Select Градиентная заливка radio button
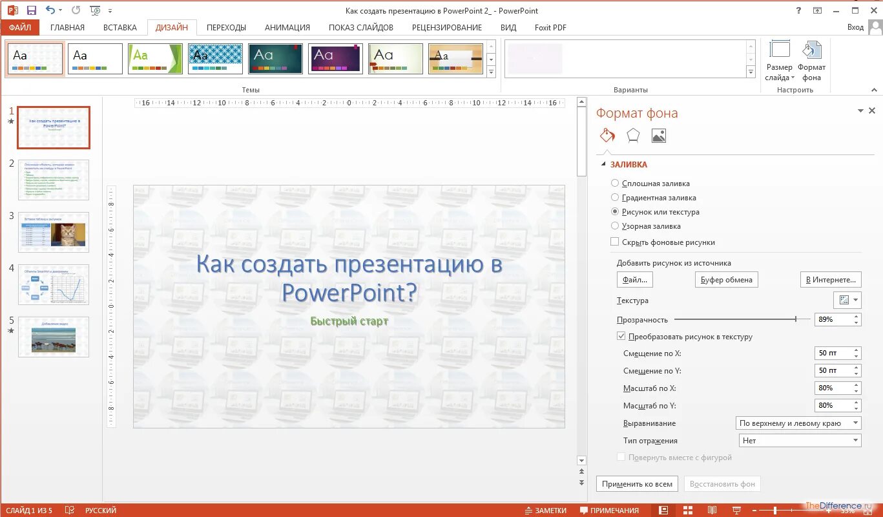The image size is (883, 517). point(615,198)
